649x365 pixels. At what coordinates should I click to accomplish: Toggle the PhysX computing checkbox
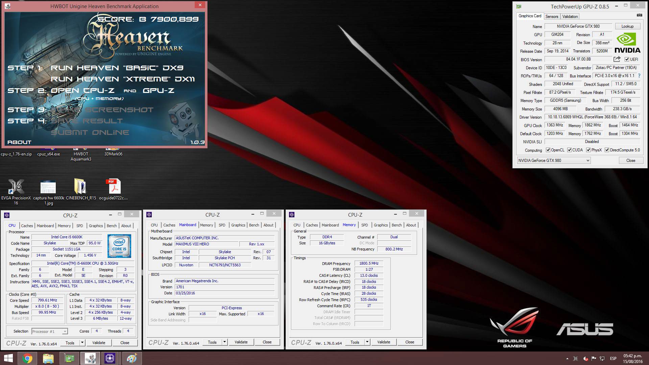click(x=588, y=150)
